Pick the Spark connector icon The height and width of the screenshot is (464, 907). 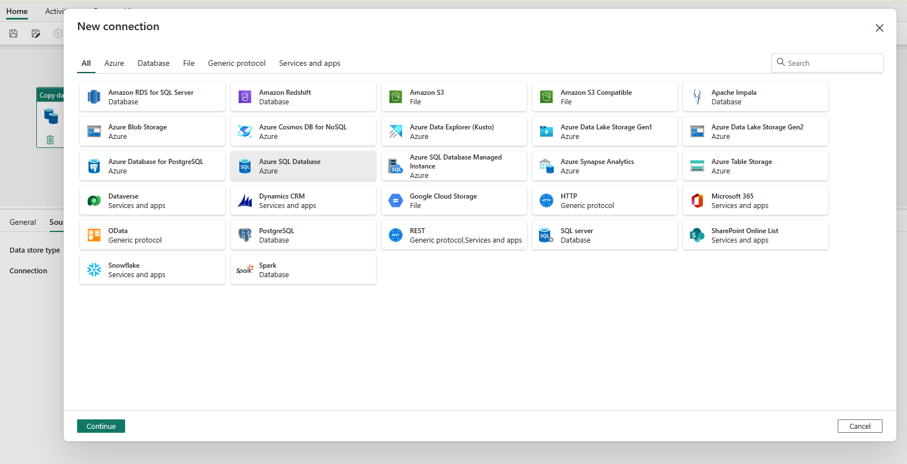click(x=245, y=270)
